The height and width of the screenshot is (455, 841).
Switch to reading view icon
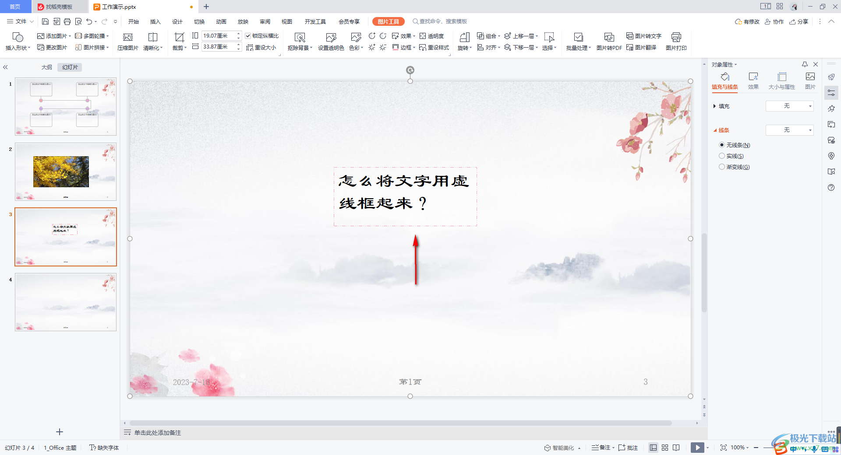(x=676, y=448)
